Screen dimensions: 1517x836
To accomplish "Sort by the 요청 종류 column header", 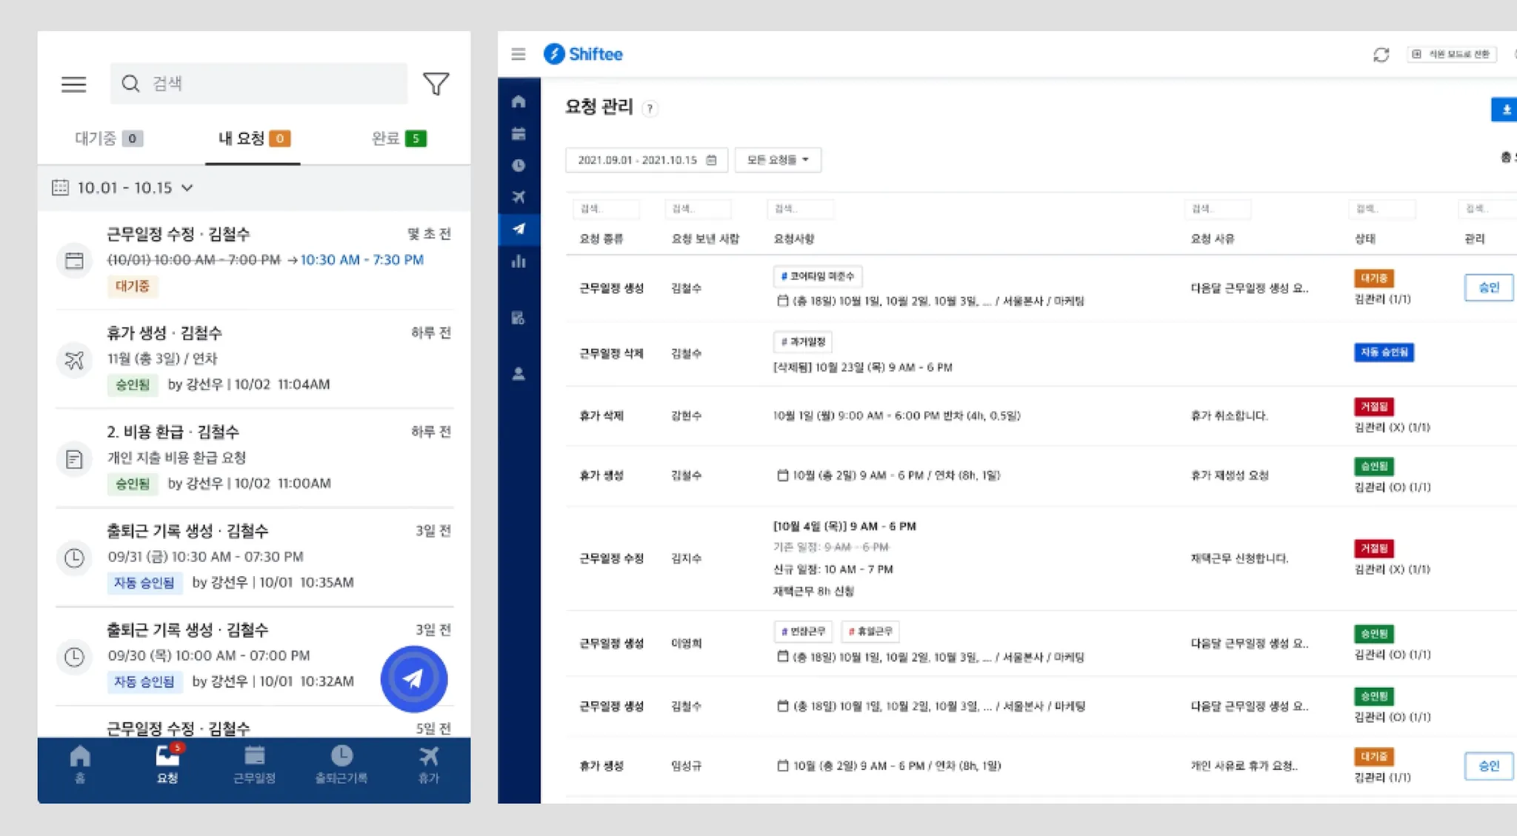I will click(x=601, y=239).
